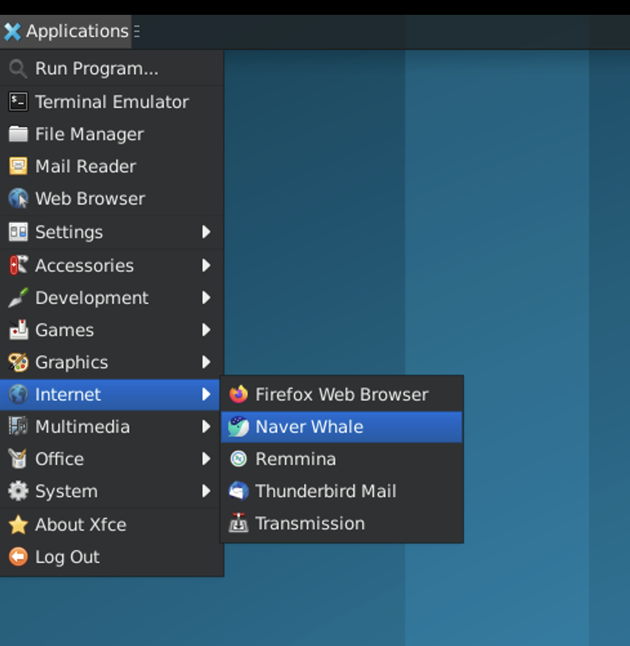Choose About Xfce menu item
The image size is (630, 646).
click(x=111, y=524)
